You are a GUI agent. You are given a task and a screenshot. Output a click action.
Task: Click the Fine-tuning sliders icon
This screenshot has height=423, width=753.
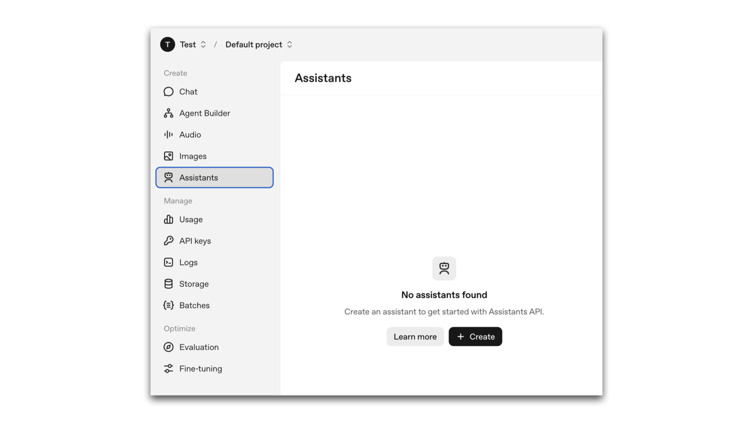tap(168, 369)
